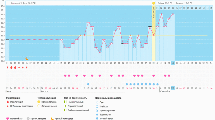Viewport: 215px width, 120px height.
Task: Click the crescent moon on cycle day 06
Action: pyautogui.click(x=27, y=59)
